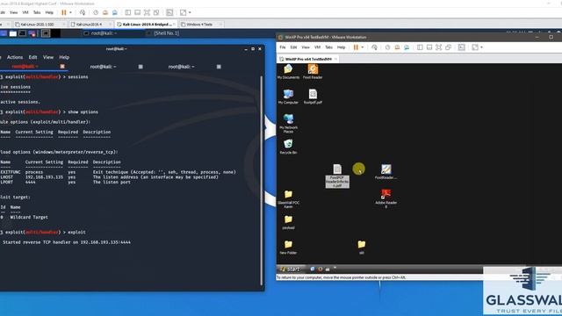Revert to snapshot in outer VMware toolbar
Viewport: 562px width, 316px height.
[x=105, y=12]
